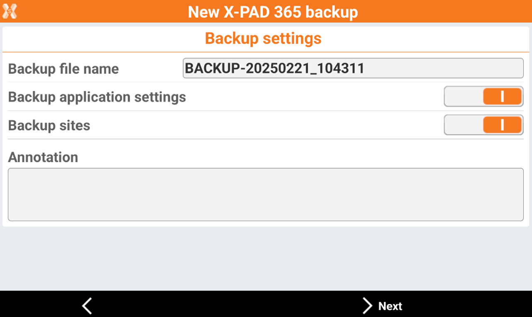Viewport: 532px width, 317px height.
Task: Click the chevron arrow beside Next
Action: click(367, 306)
